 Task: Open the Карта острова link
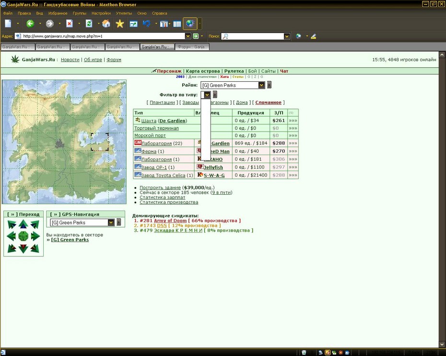coord(203,71)
